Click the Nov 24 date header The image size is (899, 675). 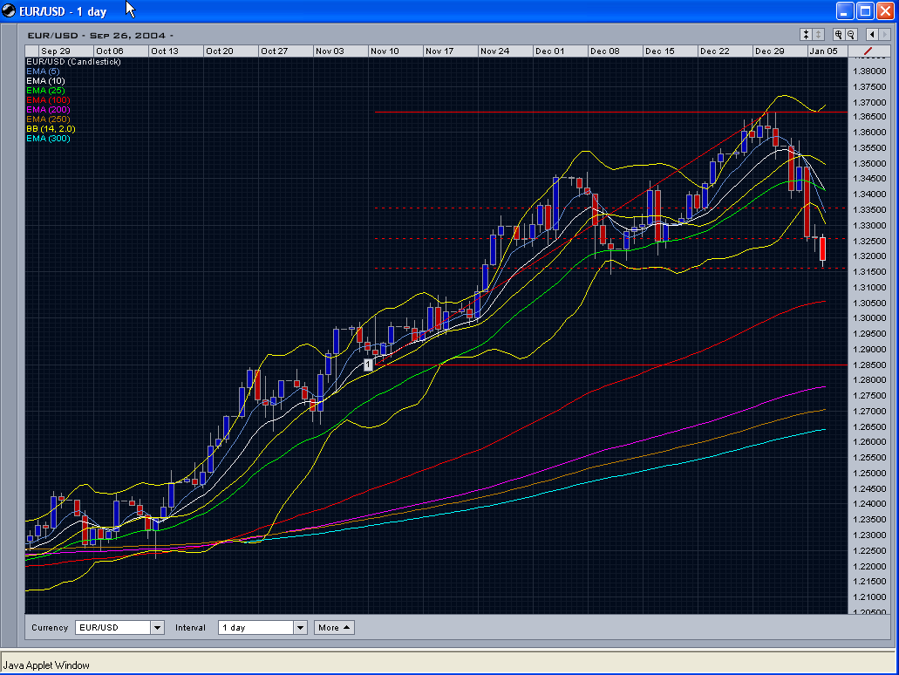(494, 51)
